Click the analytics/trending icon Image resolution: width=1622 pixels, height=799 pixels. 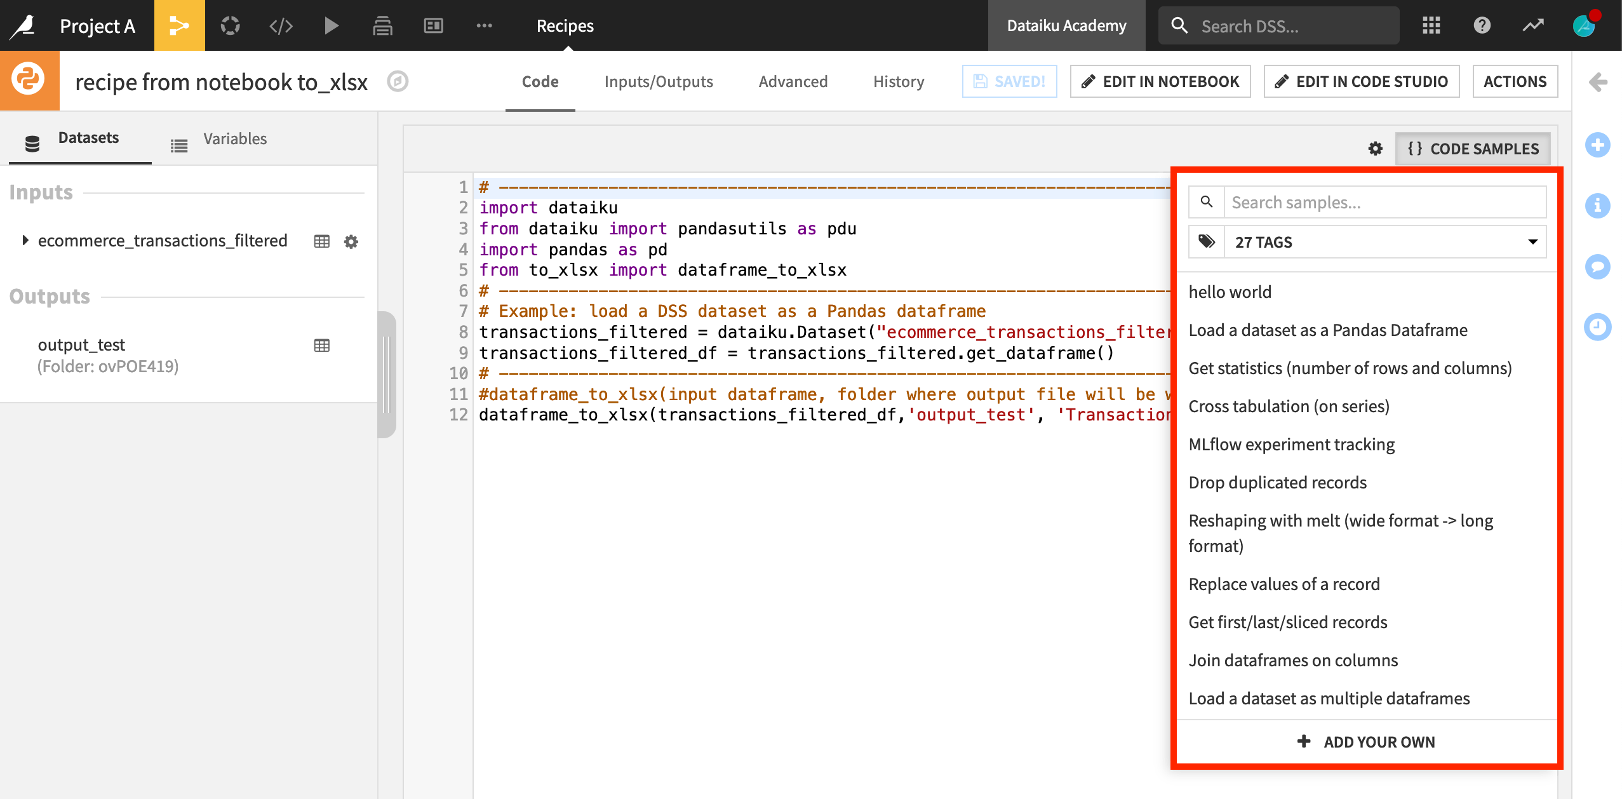point(1535,25)
